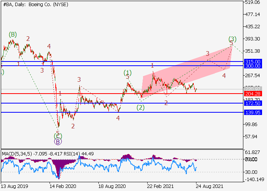The height and width of the screenshot is (191, 267).
Task: Select the green (2) wave label
Action: pos(140,108)
